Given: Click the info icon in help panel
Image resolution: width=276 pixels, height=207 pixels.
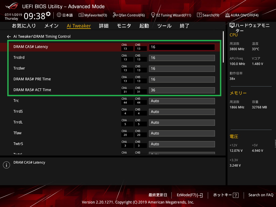Looking at the screenshot, I should click(6, 165).
